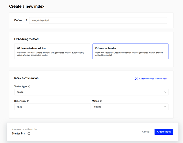Click the Vector type dropdown chevron
This screenshot has height=143, width=183.
pos(165,92)
